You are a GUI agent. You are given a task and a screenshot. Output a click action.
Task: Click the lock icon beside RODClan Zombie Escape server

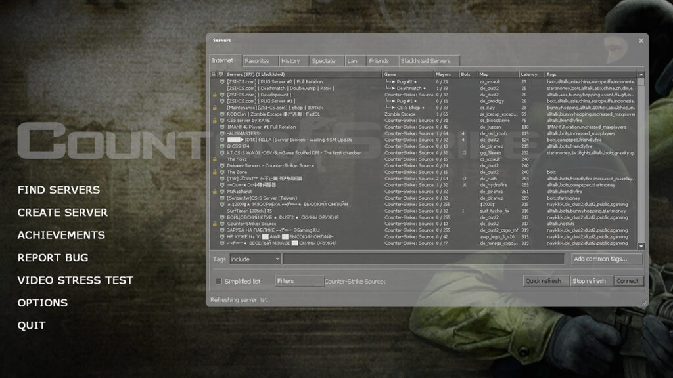point(214,114)
